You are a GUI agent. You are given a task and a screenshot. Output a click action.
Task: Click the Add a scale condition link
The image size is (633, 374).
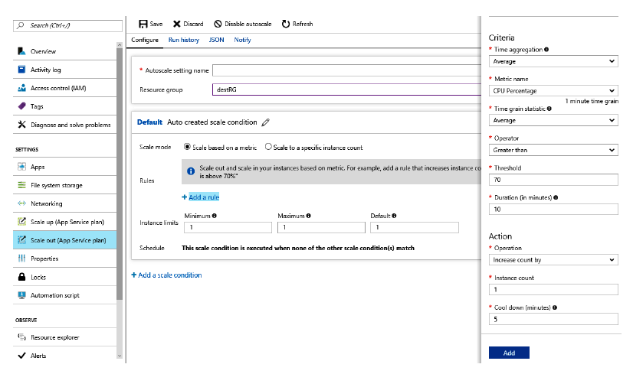[167, 275]
